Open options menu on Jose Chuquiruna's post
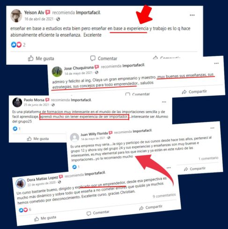The height and width of the screenshot is (229, 228). [216, 63]
